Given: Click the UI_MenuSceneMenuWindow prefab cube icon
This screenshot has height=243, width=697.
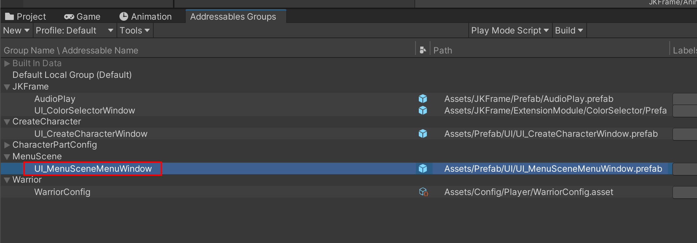Looking at the screenshot, I should coord(422,168).
